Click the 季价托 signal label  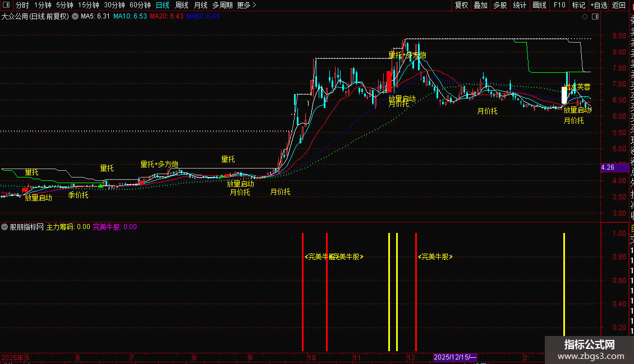tap(78, 195)
